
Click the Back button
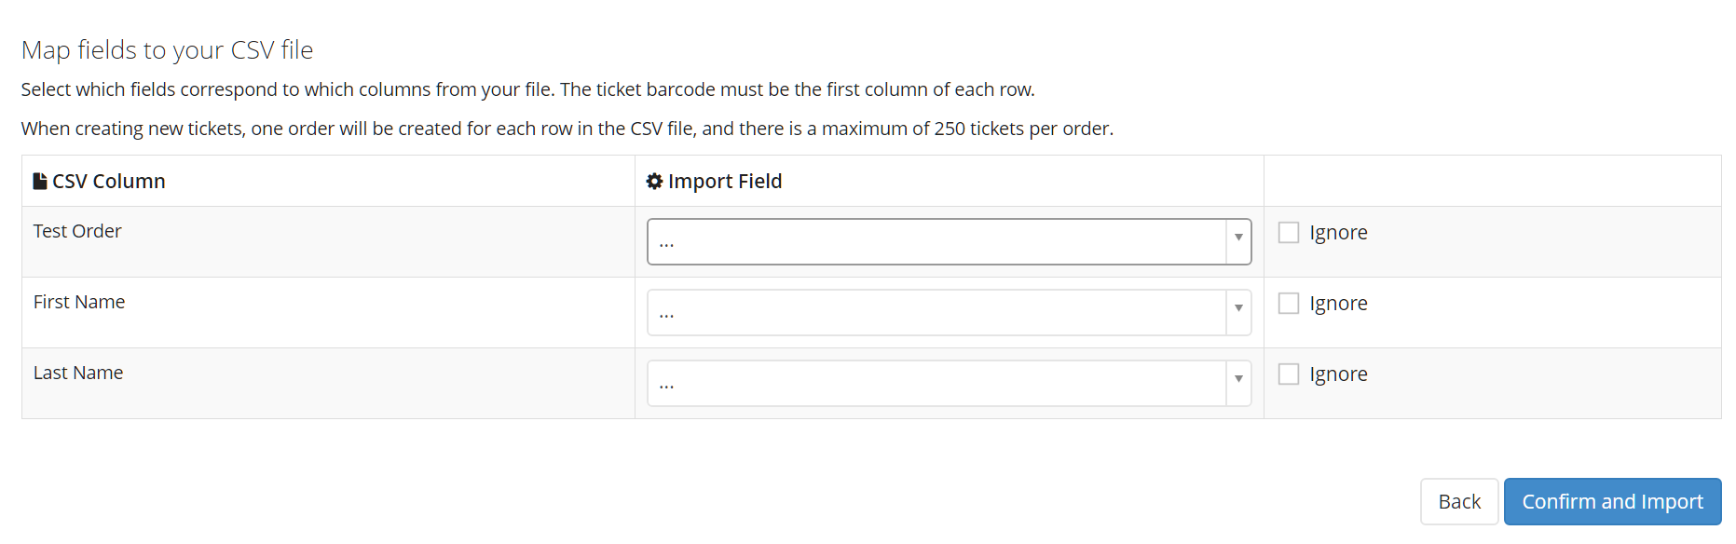(1459, 502)
